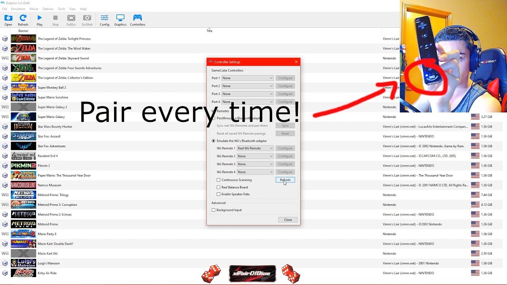Open the Wii Remote 3 dropdown
The width and height of the screenshot is (507, 285).
(255, 164)
